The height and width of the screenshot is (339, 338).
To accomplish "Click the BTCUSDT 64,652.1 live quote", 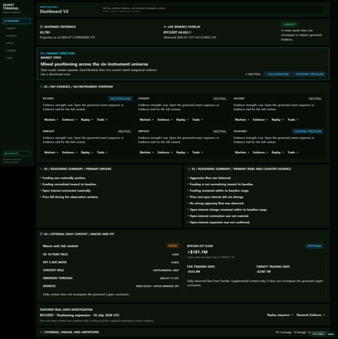I will click(177, 33).
